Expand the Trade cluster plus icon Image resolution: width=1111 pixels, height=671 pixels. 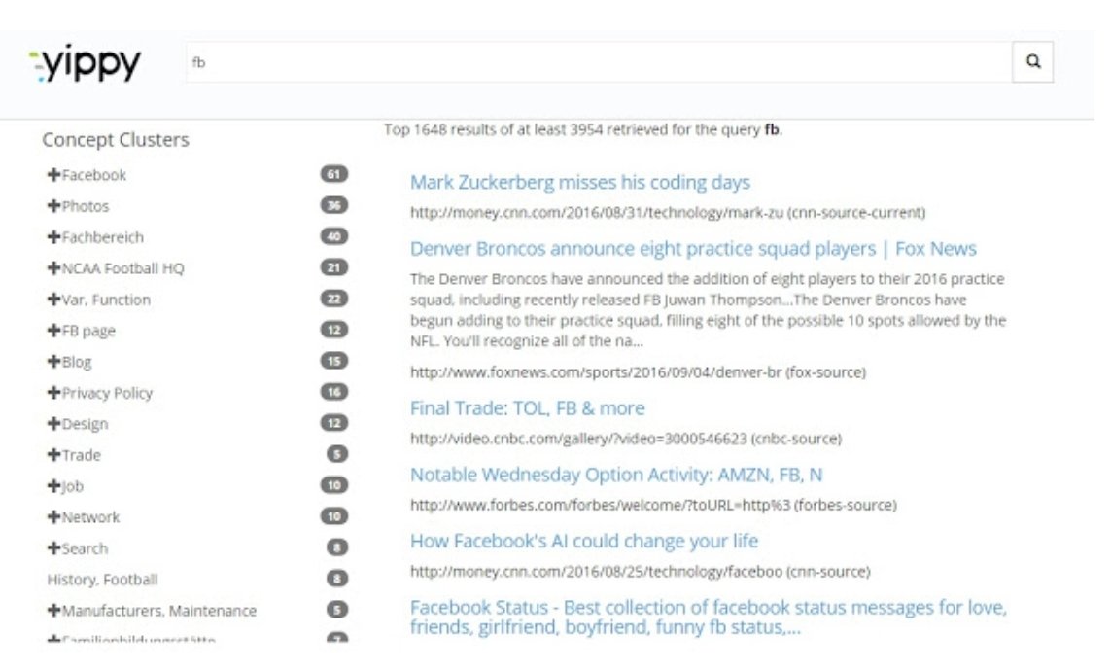[x=53, y=455]
